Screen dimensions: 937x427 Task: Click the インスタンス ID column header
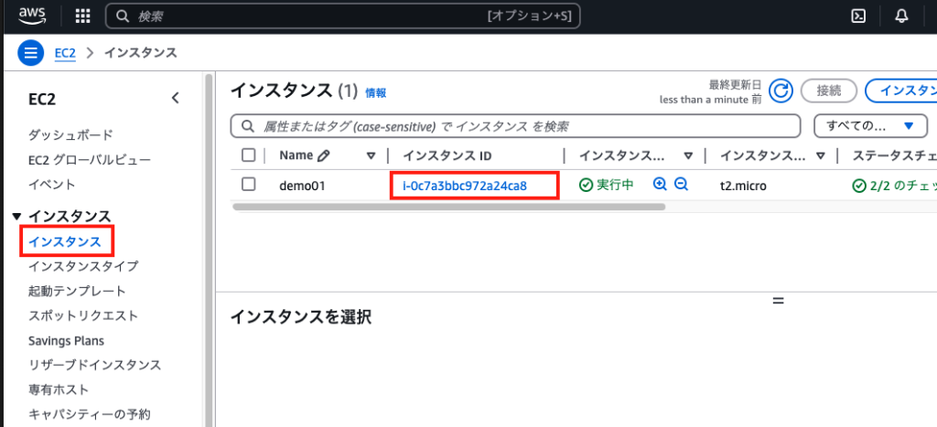(447, 155)
